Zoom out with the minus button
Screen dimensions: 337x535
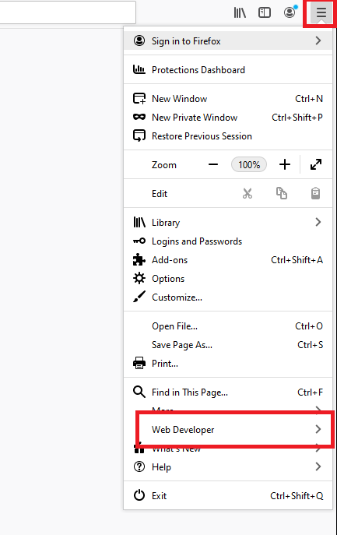click(x=213, y=165)
